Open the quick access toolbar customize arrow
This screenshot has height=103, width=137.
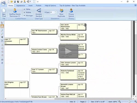click(x=38, y=2)
